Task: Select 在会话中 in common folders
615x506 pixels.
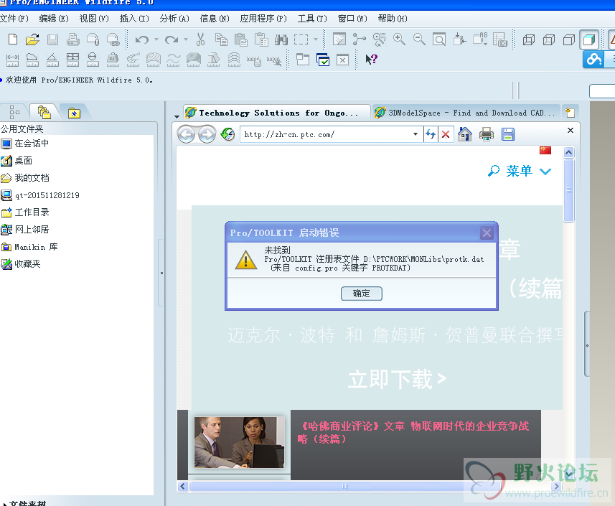Action: (24, 144)
